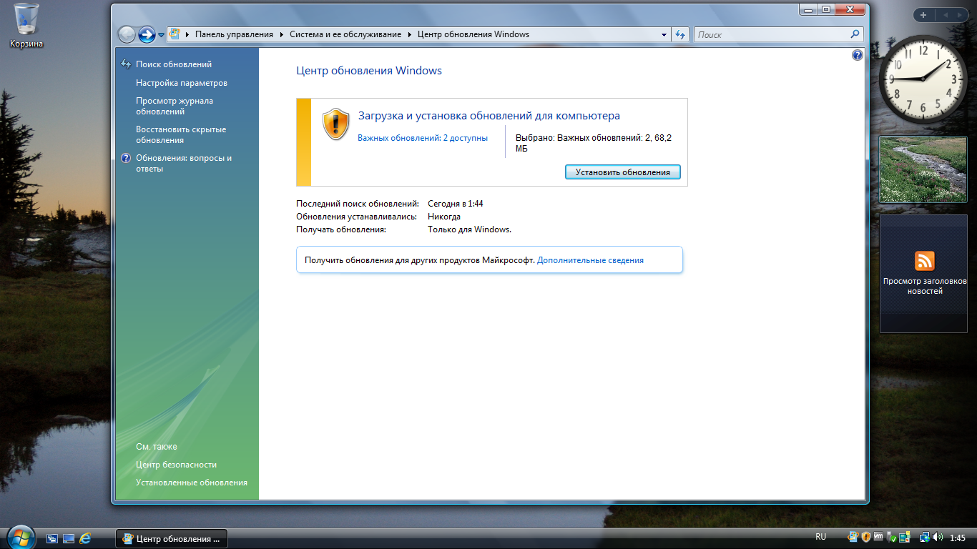The height and width of the screenshot is (549, 977).
Task: Select 'Центр обновления Windows' breadcrumb
Action: pyautogui.click(x=473, y=34)
